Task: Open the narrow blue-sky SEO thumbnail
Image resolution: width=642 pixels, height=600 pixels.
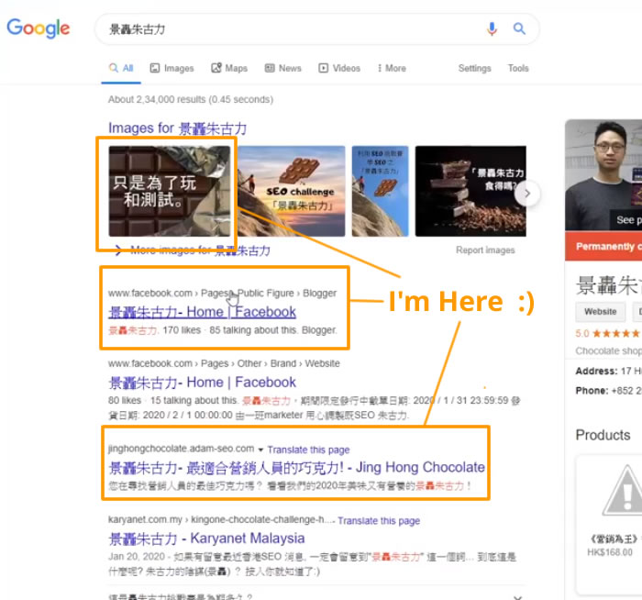Action: click(x=380, y=191)
